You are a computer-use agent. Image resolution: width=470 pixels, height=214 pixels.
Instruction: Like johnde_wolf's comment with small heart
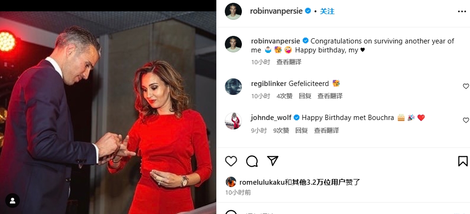[x=466, y=120]
